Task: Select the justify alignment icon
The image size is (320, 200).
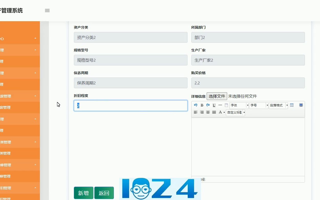Action: pyautogui.click(x=214, y=112)
